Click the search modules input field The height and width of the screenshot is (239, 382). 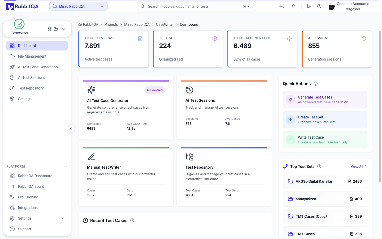click(x=197, y=6)
